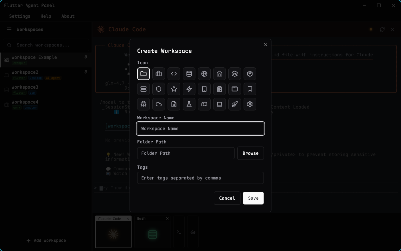Pick the lightning bolt workspace icon
Viewport: 401px width, 251px height.
click(x=189, y=89)
